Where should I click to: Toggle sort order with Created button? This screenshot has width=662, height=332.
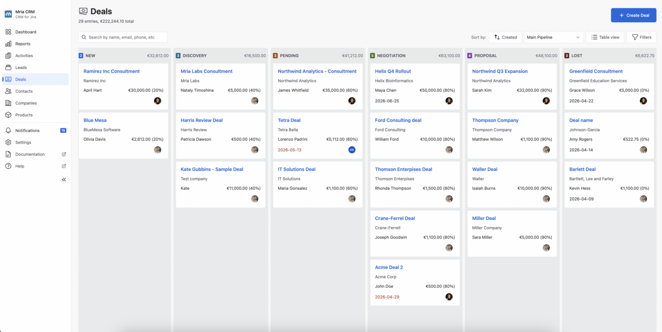point(505,37)
